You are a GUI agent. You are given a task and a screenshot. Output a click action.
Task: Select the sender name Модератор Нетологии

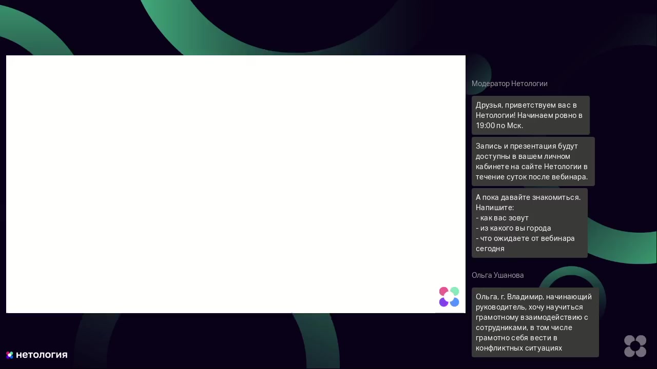pyautogui.click(x=510, y=84)
